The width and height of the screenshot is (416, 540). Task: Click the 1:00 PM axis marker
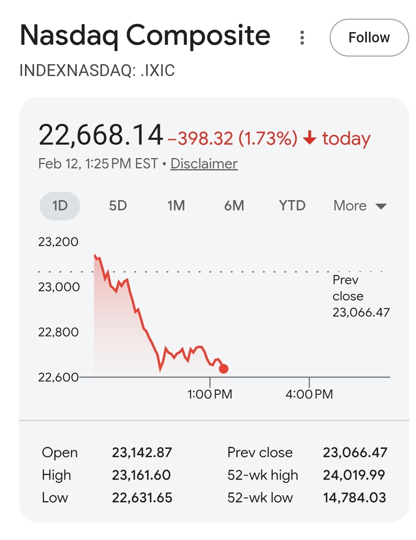pos(210,394)
